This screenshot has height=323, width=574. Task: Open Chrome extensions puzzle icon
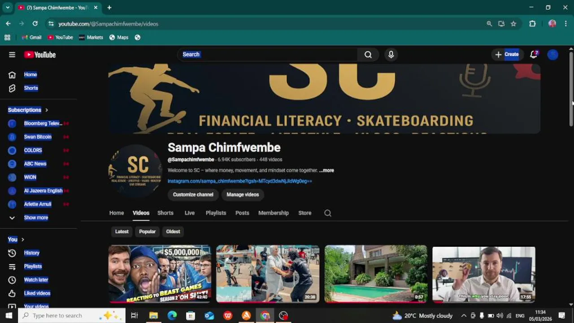pyautogui.click(x=533, y=24)
